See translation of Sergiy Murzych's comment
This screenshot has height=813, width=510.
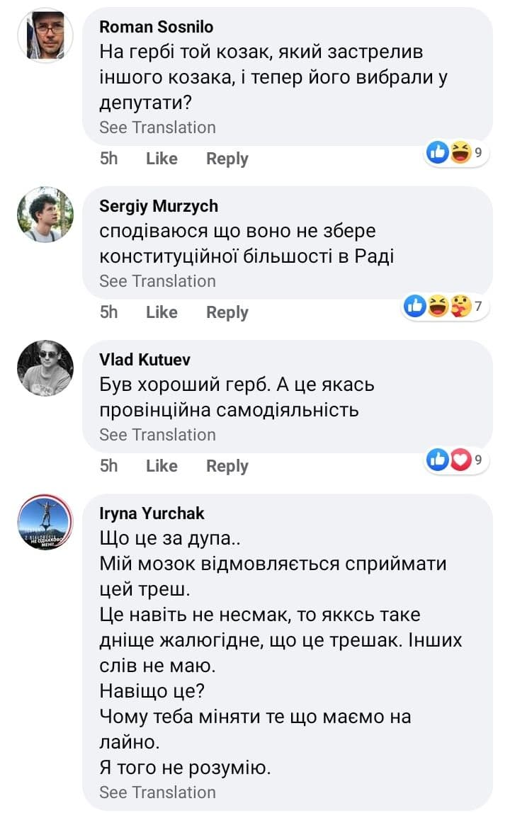coord(157,281)
